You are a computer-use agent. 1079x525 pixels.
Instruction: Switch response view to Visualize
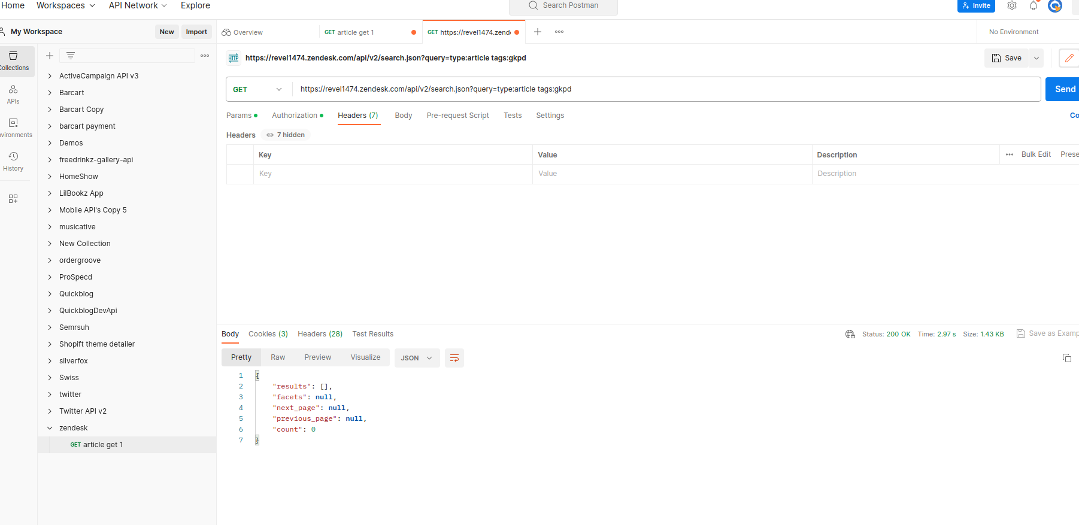pos(365,357)
